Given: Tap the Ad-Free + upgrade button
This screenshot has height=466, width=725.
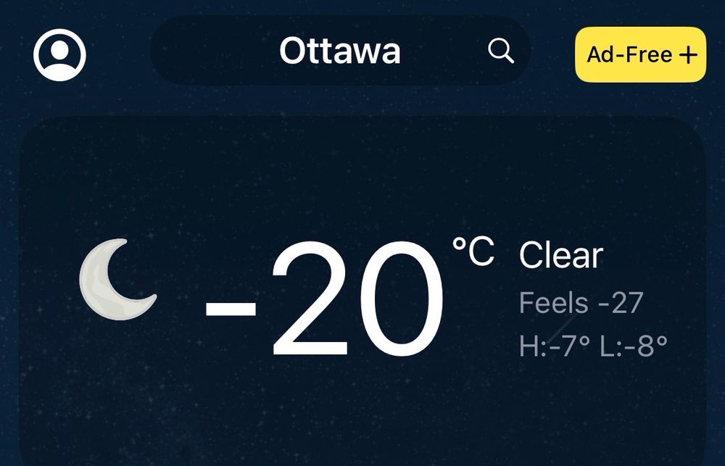Looking at the screenshot, I should pos(642,53).
